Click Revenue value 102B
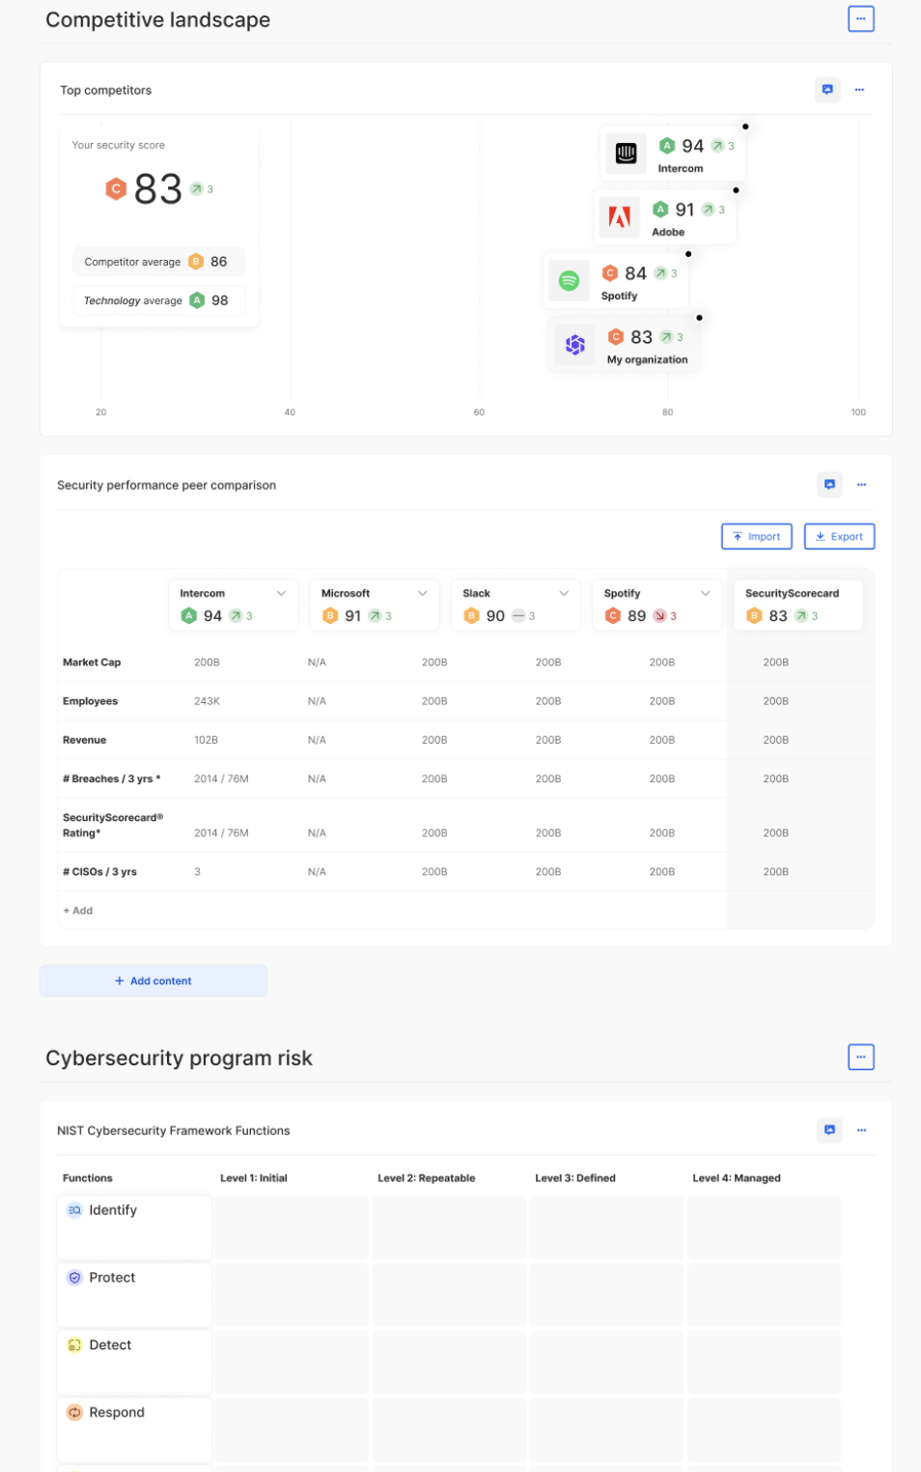 coord(206,740)
